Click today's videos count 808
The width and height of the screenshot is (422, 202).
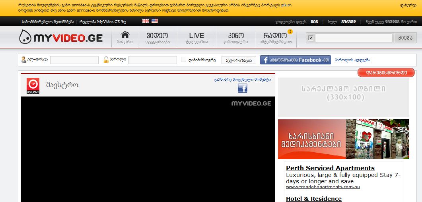[314, 22]
